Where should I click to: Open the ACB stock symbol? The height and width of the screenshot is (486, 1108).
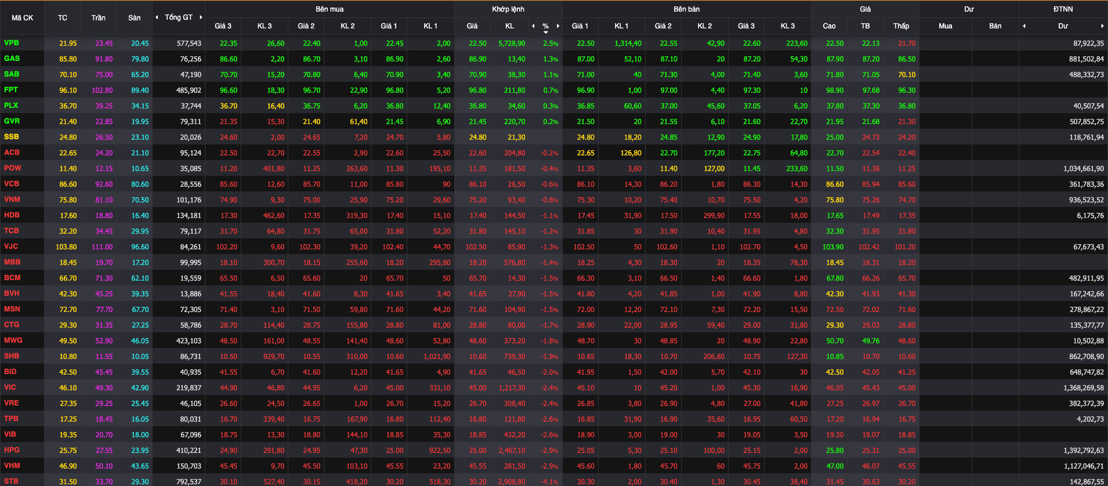pyautogui.click(x=12, y=153)
